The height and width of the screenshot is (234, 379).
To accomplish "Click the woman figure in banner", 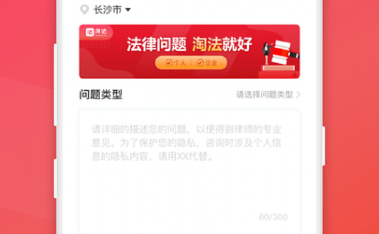I will pos(266,53).
